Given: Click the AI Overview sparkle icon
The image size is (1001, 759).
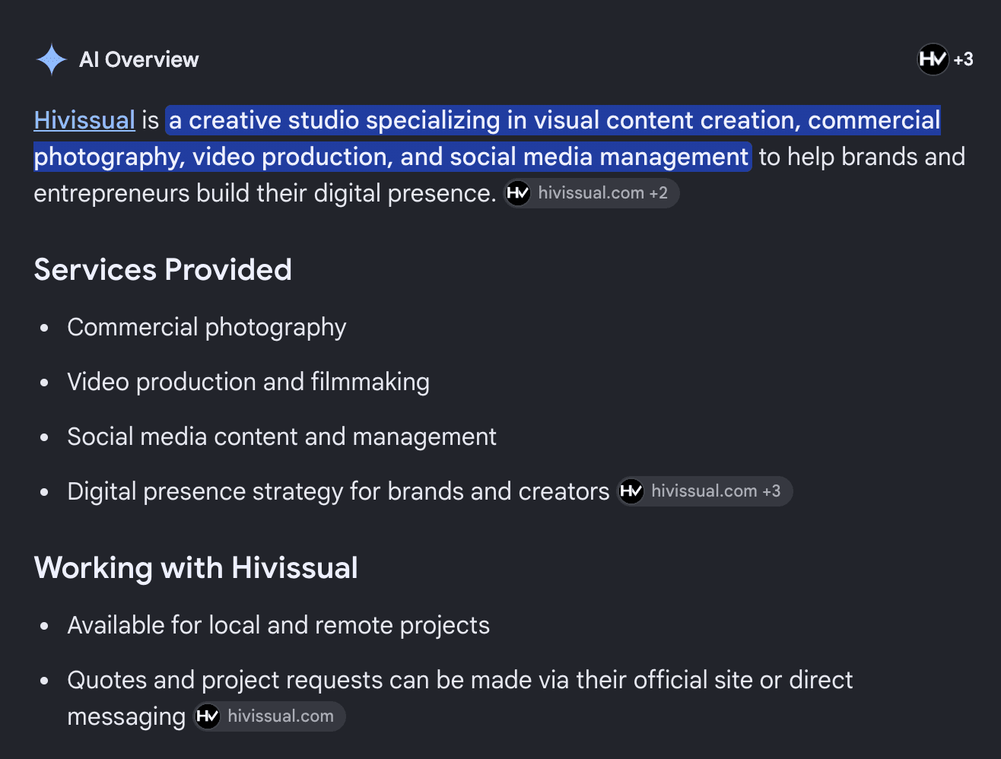Looking at the screenshot, I should (52, 59).
